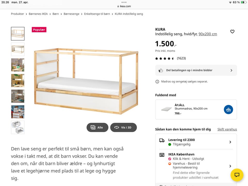Expand Levering til 2300 details
The image size is (248, 186).
230,142
